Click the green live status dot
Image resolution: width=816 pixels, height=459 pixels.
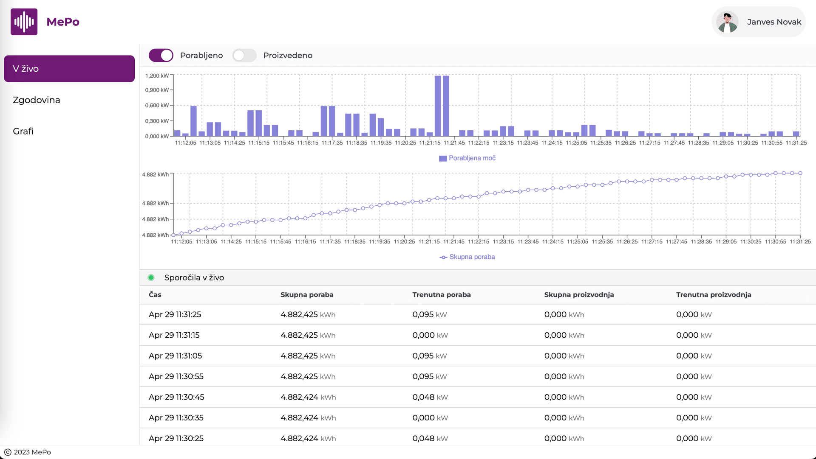pyautogui.click(x=151, y=277)
